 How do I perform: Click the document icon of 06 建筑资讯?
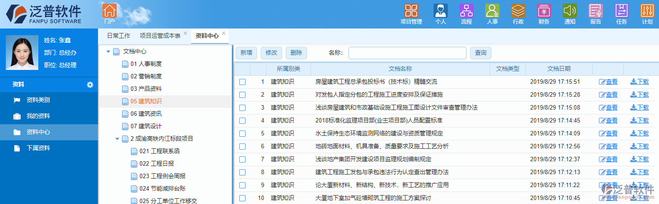125,114
